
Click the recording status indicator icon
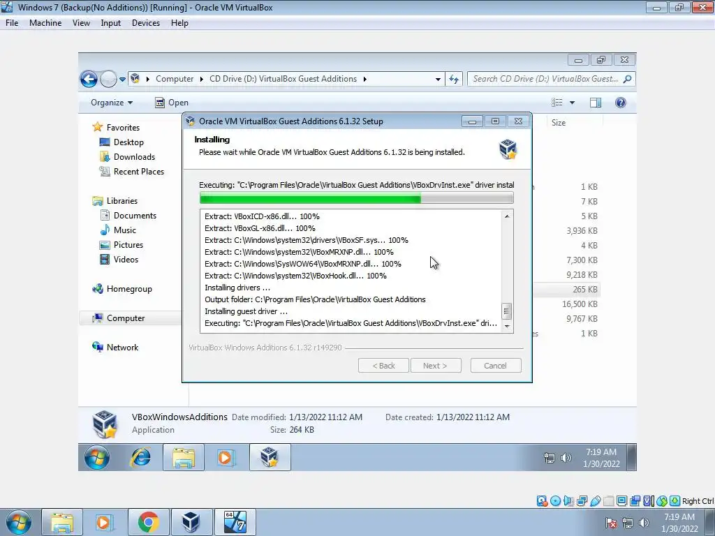pos(635,501)
